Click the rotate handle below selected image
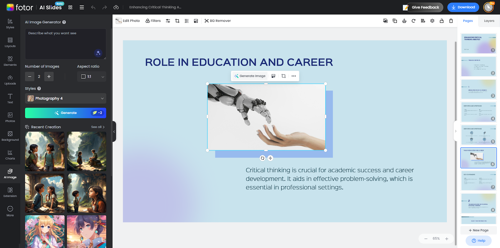 point(262,158)
